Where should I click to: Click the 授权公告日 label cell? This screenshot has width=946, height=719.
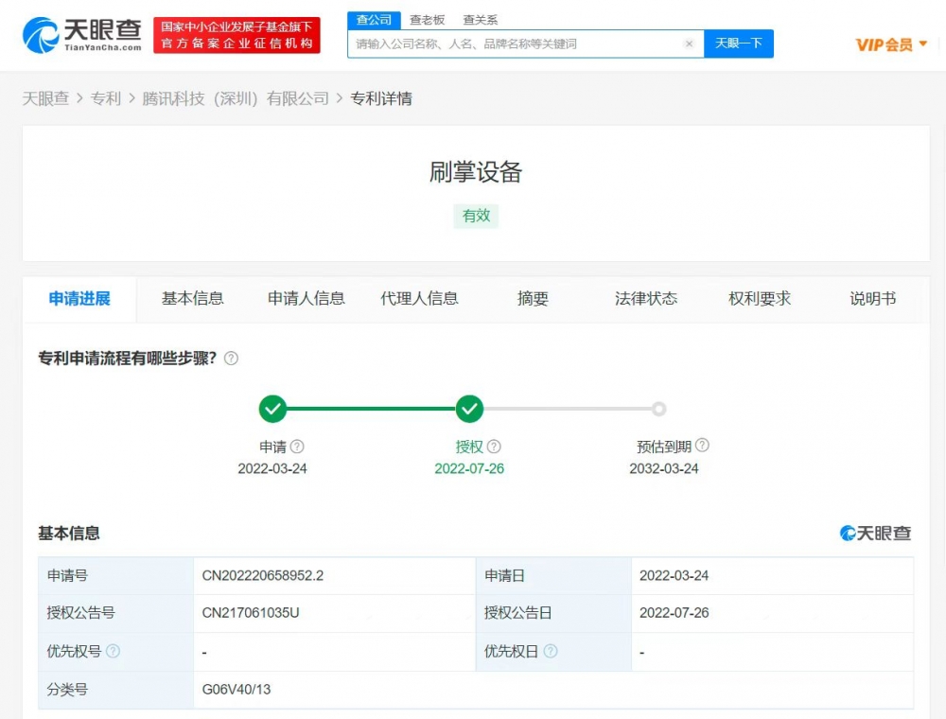[x=553, y=613]
